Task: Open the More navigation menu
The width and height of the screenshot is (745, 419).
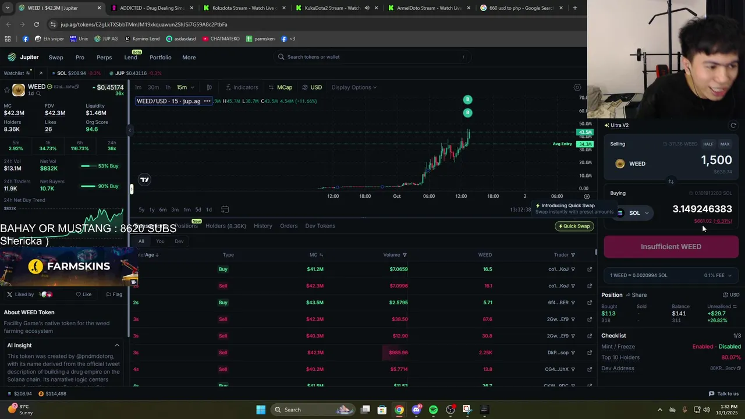Action: click(189, 58)
